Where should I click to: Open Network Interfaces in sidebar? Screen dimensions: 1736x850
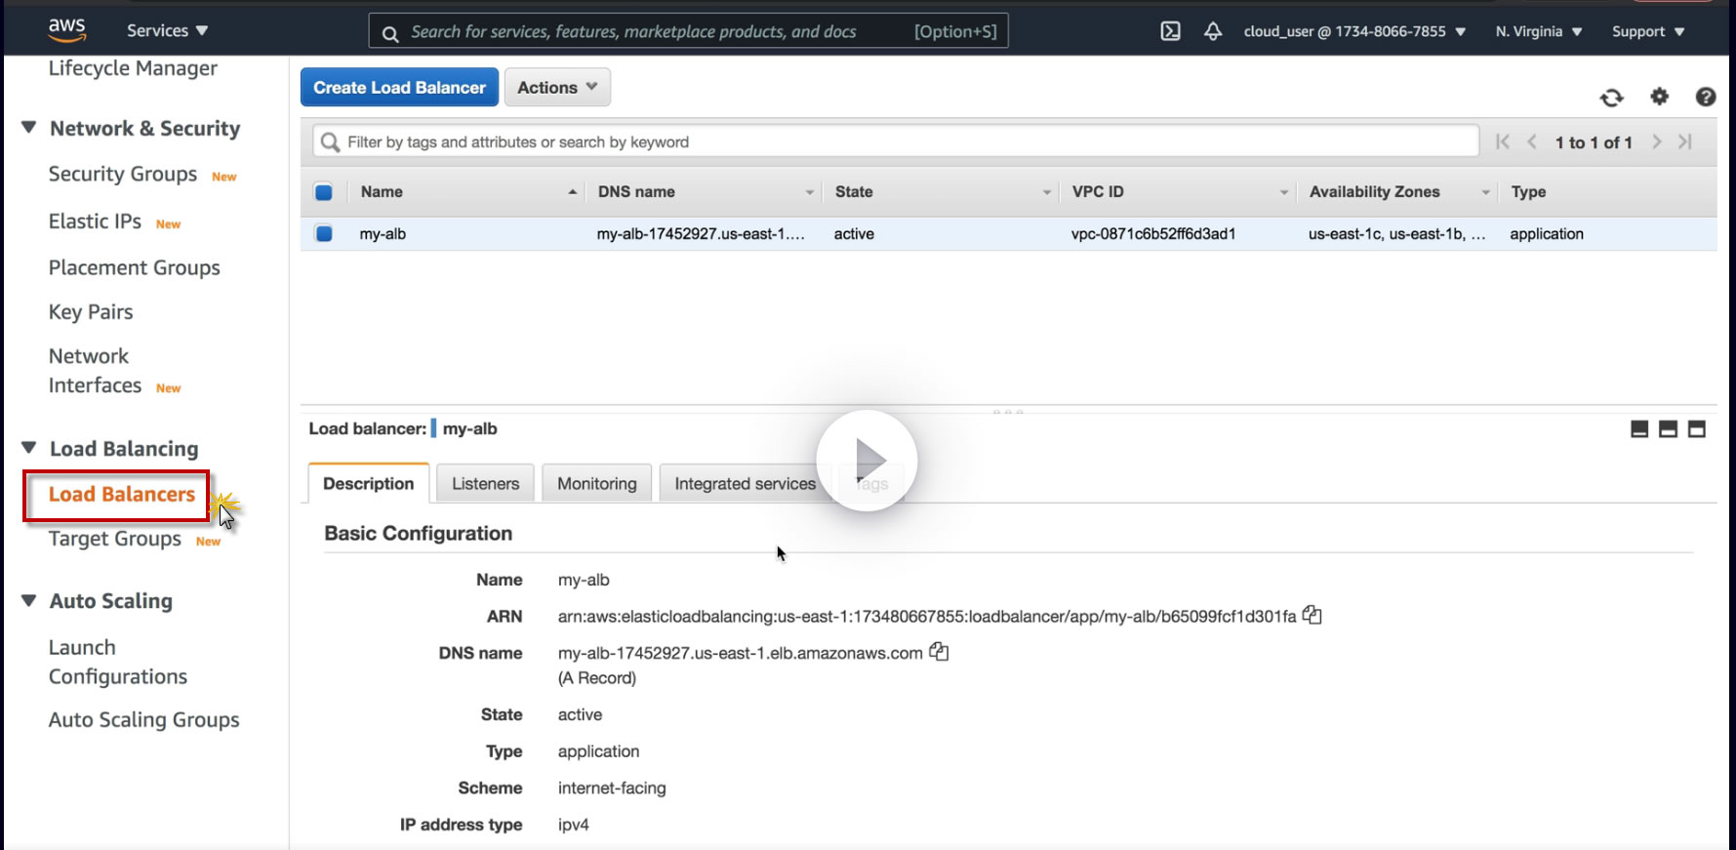point(95,371)
